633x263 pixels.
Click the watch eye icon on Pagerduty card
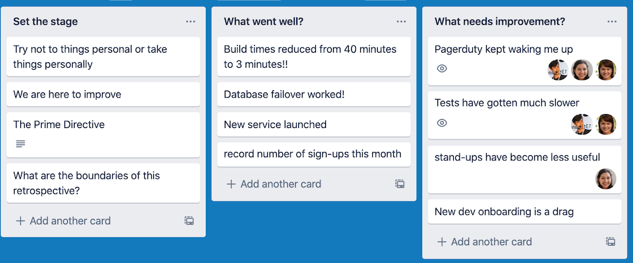tap(442, 68)
